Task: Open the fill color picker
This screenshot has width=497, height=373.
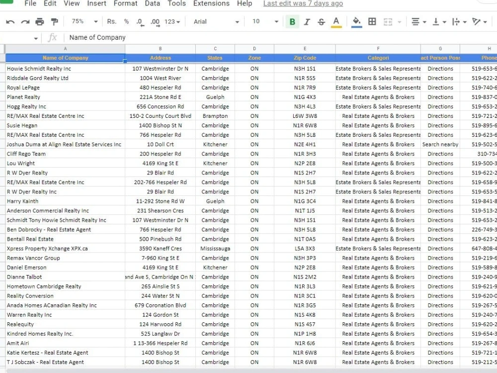Action: pyautogui.click(x=356, y=22)
